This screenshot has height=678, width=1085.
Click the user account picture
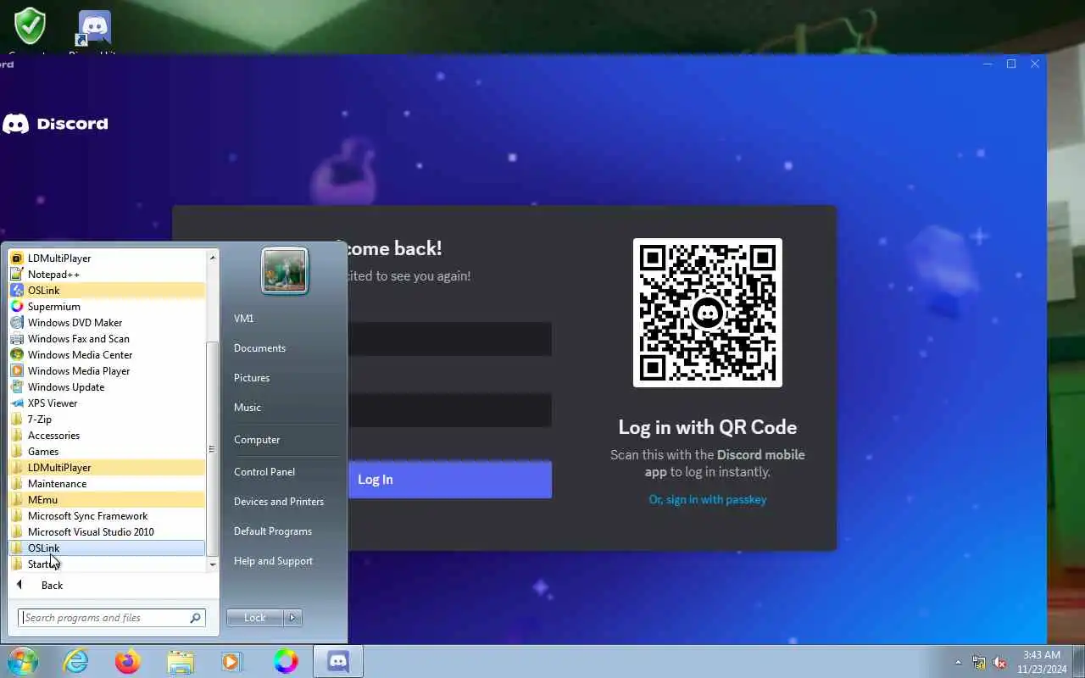[284, 270]
